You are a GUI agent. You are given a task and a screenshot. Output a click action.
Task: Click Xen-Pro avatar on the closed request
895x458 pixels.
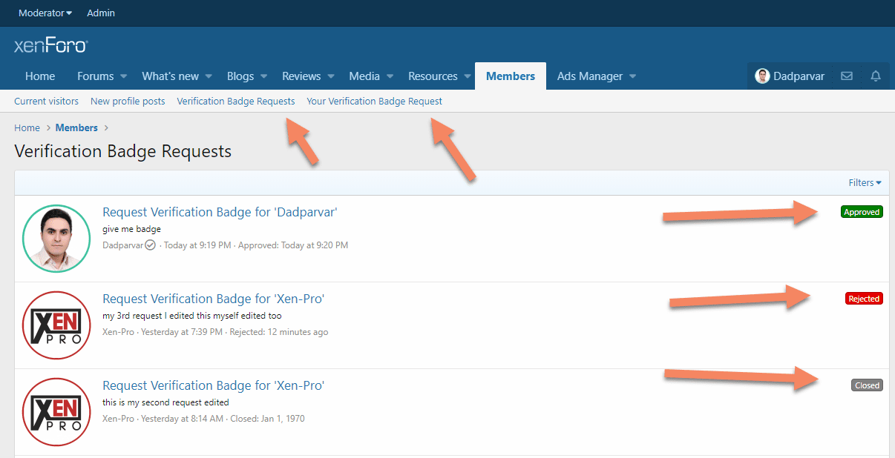56,412
